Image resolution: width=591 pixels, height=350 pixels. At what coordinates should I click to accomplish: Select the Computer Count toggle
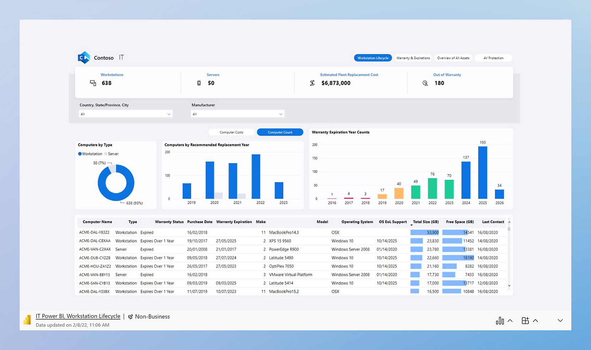(x=280, y=132)
